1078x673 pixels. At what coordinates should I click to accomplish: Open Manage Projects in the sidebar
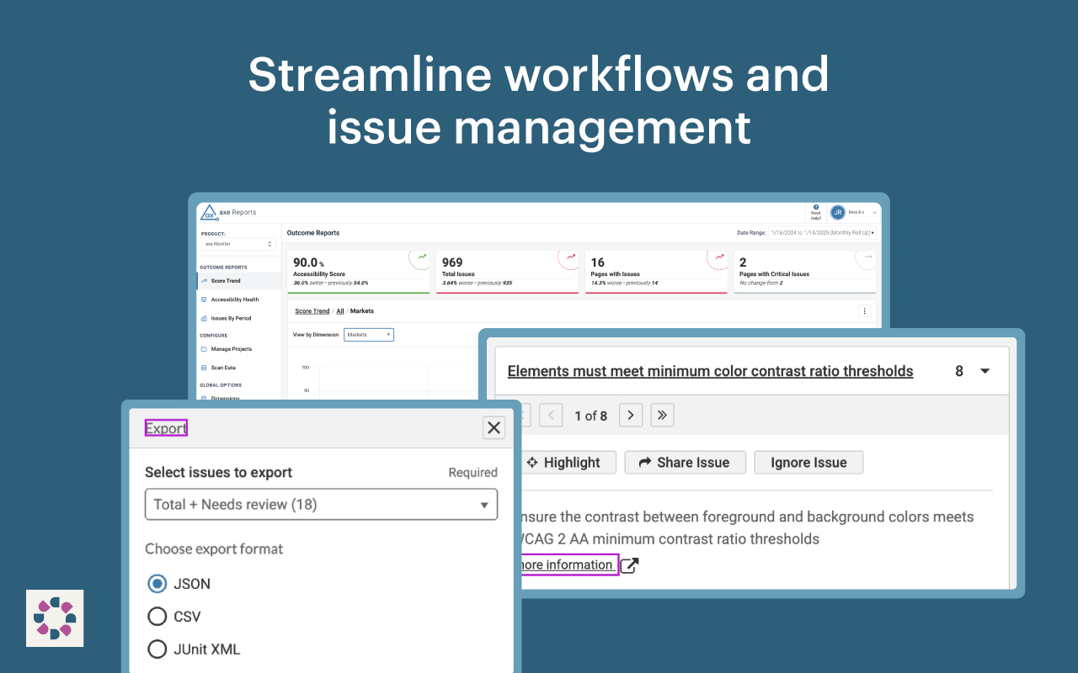[231, 349]
